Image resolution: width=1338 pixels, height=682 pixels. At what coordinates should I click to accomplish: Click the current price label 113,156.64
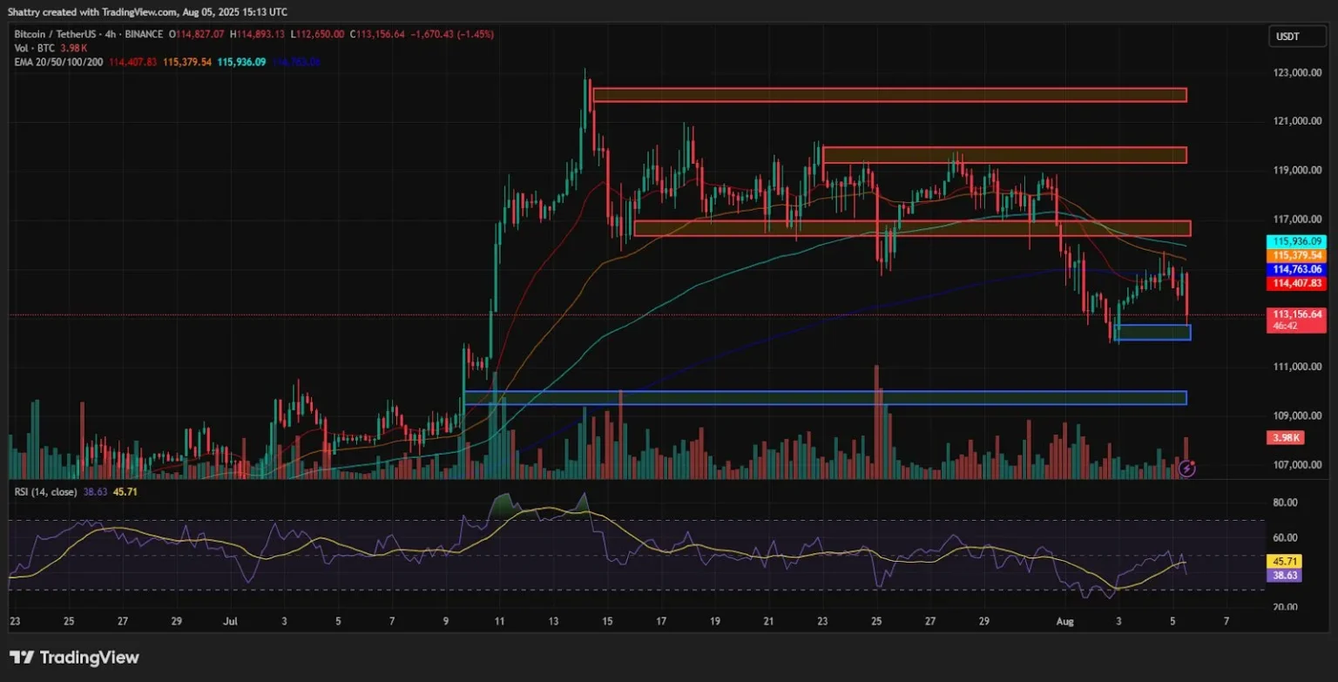[1297, 314]
